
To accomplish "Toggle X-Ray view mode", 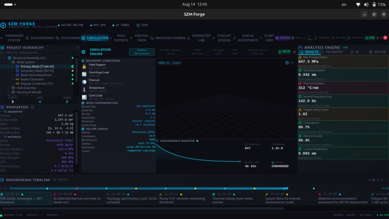I will pyautogui.click(x=309, y=38).
